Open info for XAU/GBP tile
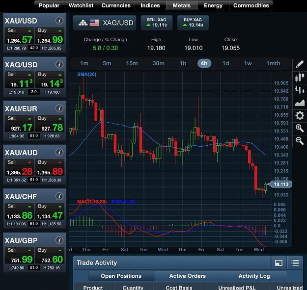The width and height of the screenshot is (307, 290). [x=59, y=240]
